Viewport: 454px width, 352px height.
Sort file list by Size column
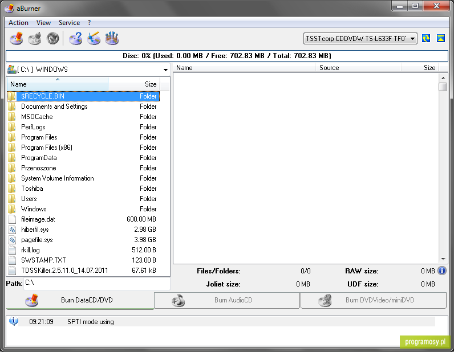[x=134, y=84]
